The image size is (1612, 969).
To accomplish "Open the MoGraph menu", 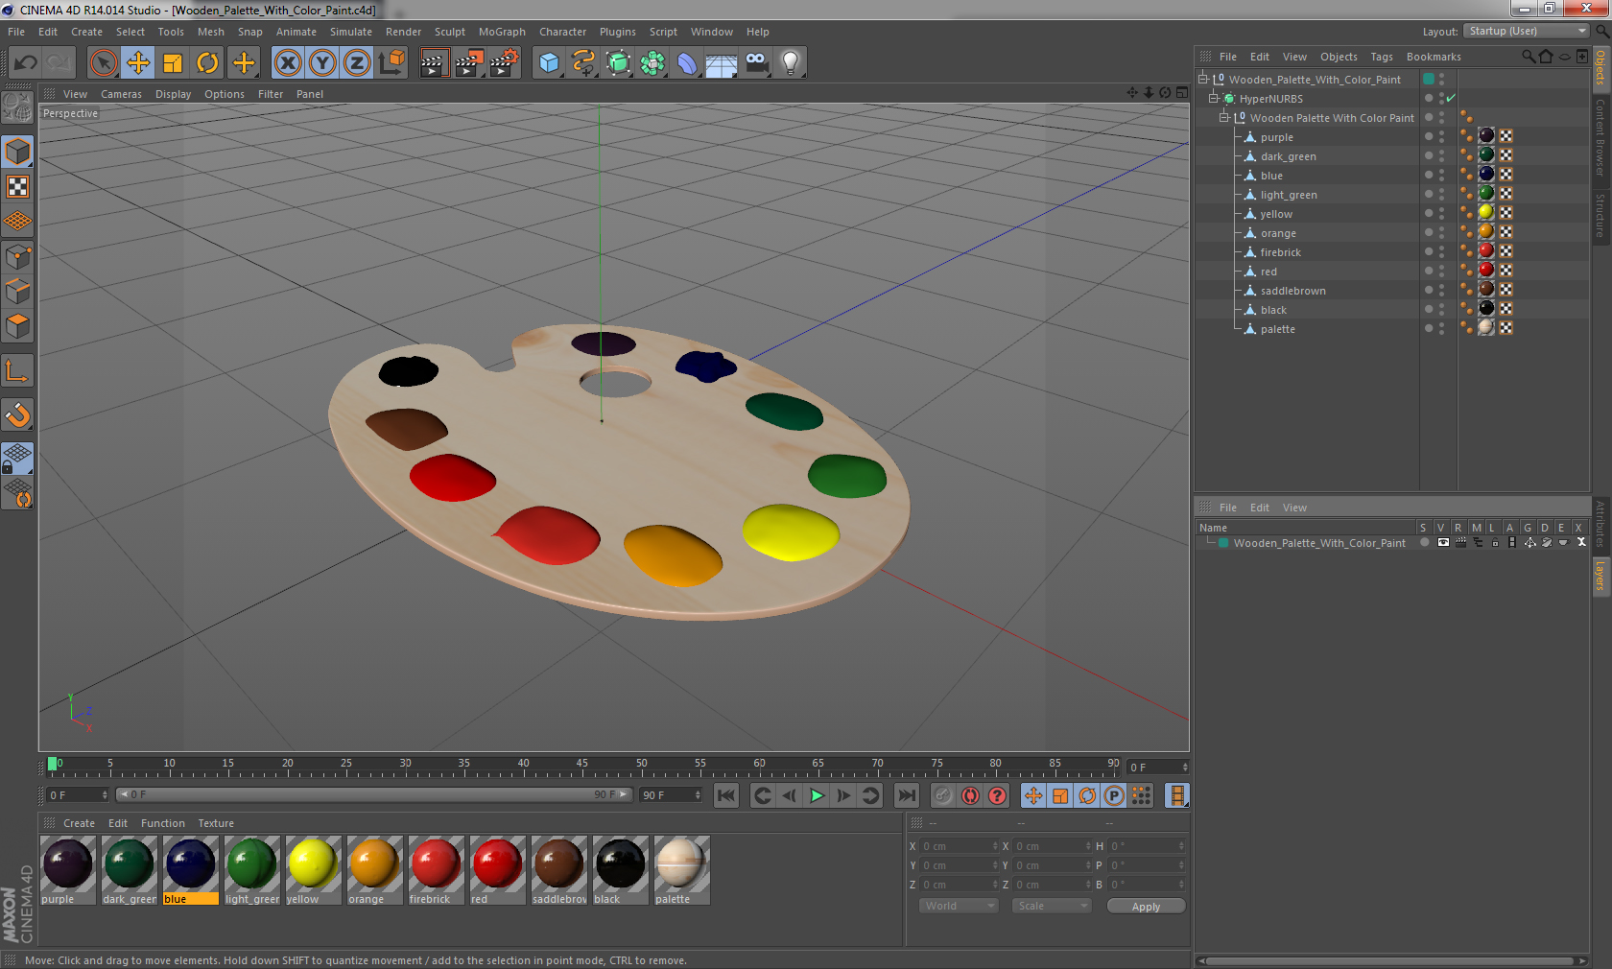I will pos(502,32).
